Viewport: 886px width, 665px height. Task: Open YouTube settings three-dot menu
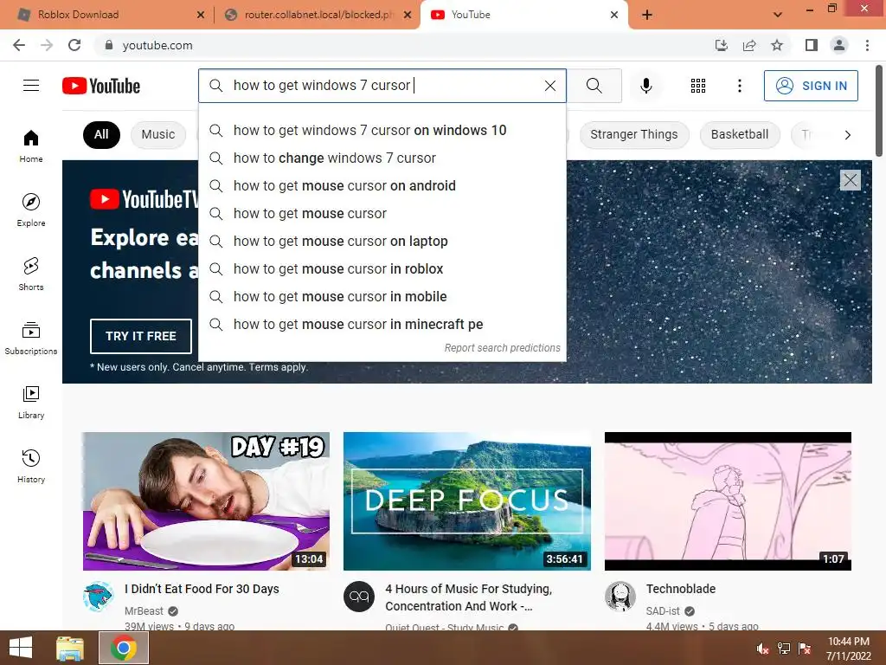(x=739, y=86)
